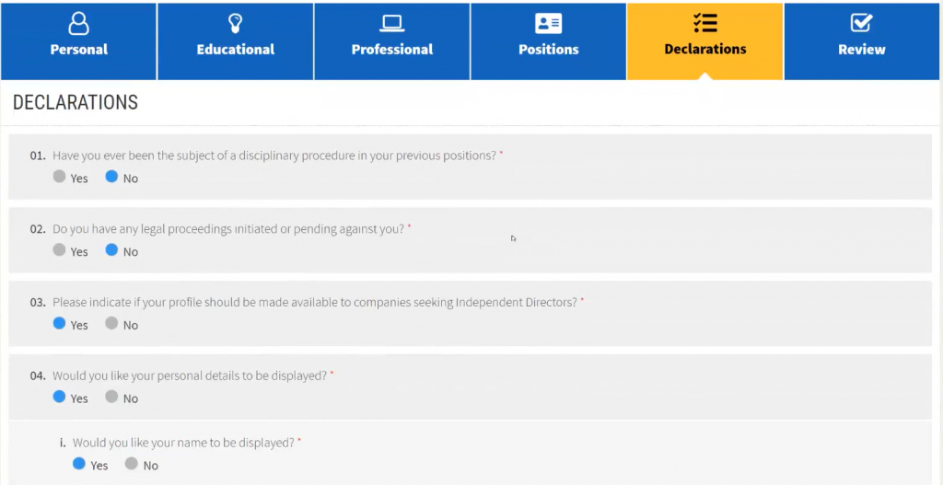Image resolution: width=943 pixels, height=485 pixels.
Task: Click the checklist icon on Declarations tab
Action: click(705, 24)
